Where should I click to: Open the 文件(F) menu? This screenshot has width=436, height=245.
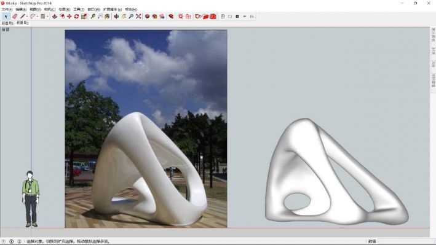(x=7, y=9)
